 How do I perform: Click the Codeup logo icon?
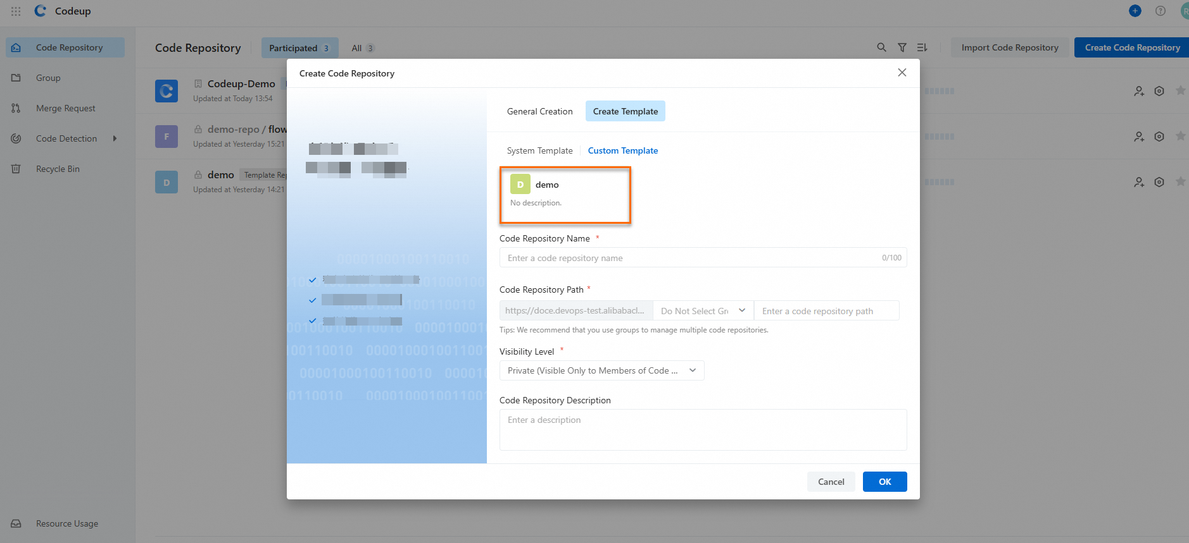click(x=41, y=11)
